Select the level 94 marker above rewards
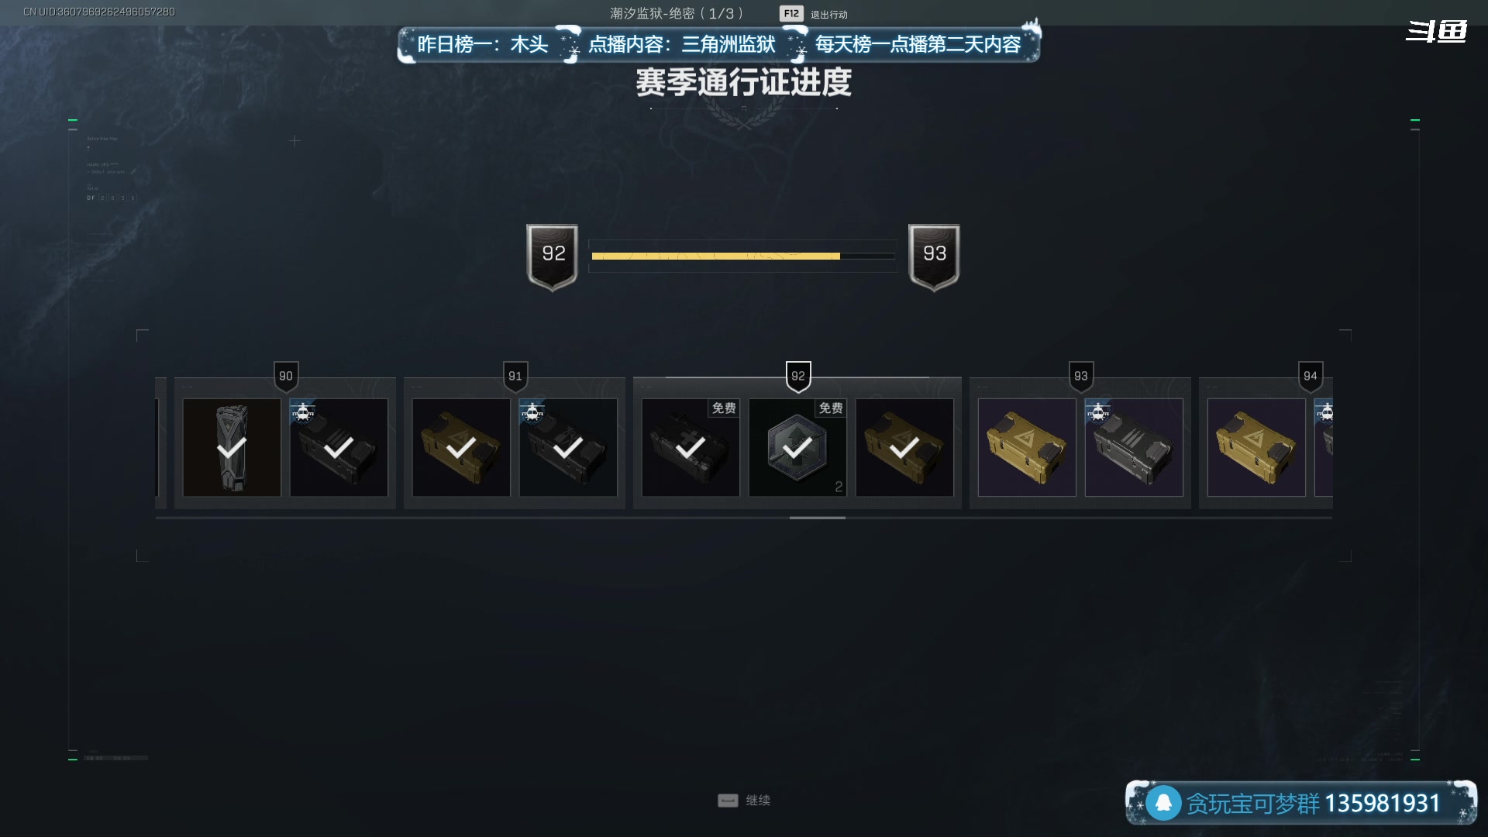This screenshot has height=837, width=1488. pyautogui.click(x=1311, y=377)
